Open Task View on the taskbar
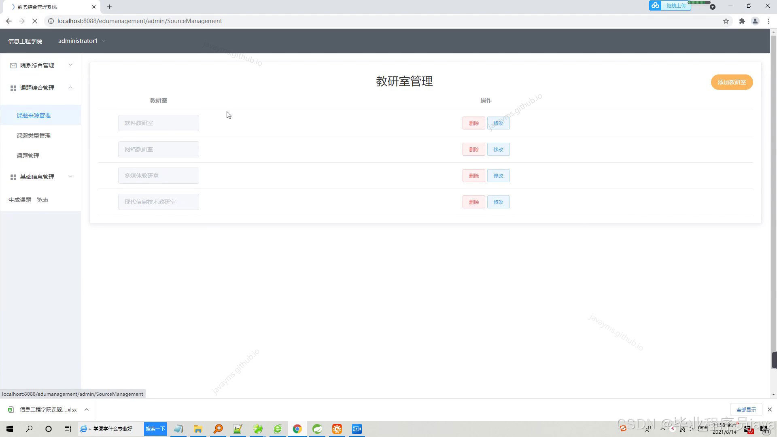This screenshot has height=437, width=777. coord(68,429)
